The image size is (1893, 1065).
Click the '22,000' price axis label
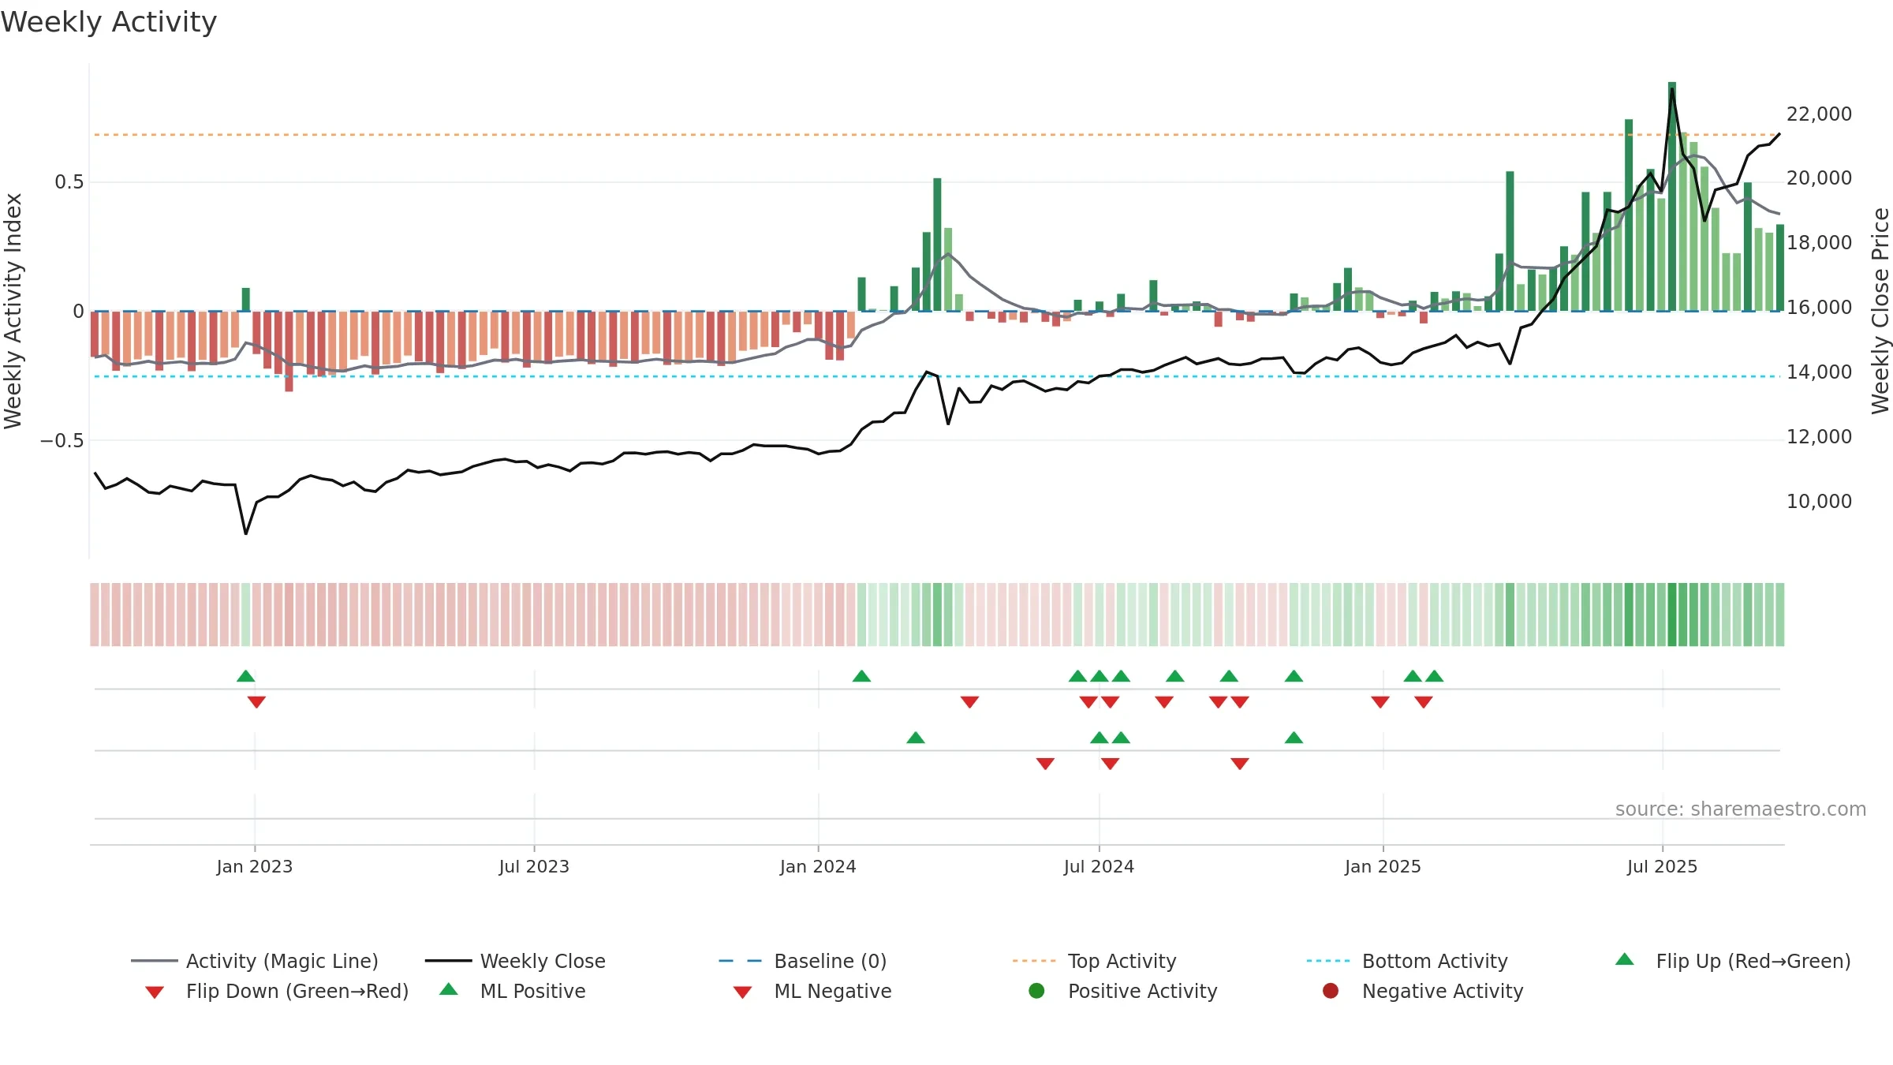click(1819, 114)
